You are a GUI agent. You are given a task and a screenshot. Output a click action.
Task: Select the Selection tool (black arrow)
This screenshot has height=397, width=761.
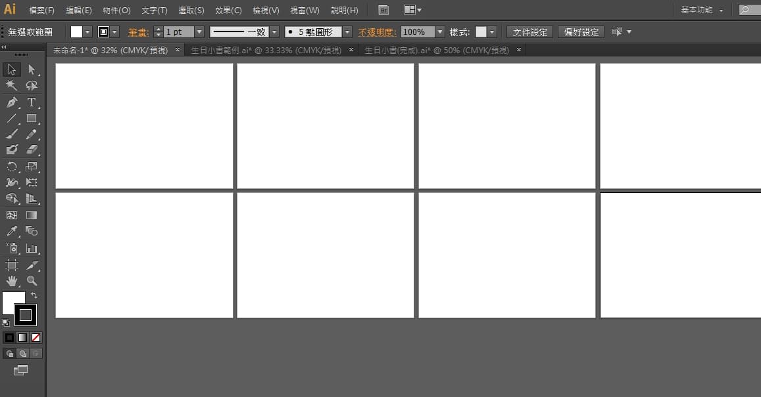tap(12, 70)
